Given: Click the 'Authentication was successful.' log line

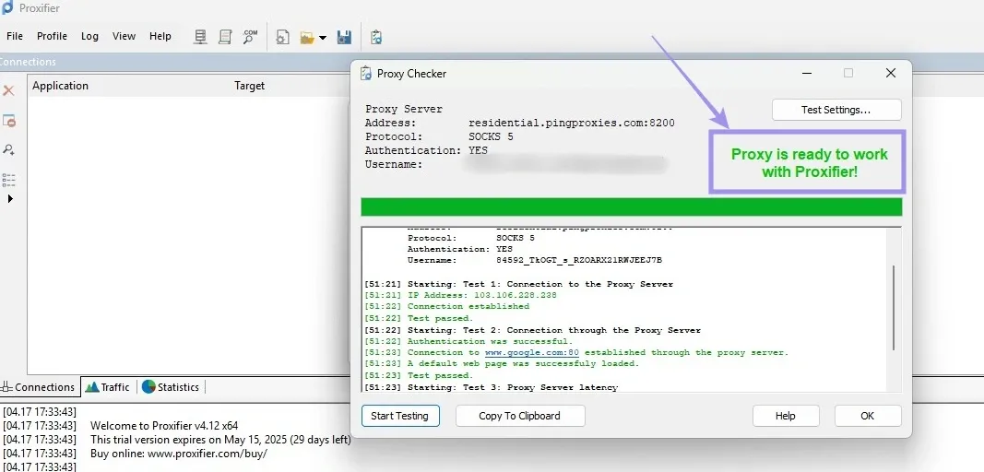Looking at the screenshot, I should pyautogui.click(x=468, y=341).
